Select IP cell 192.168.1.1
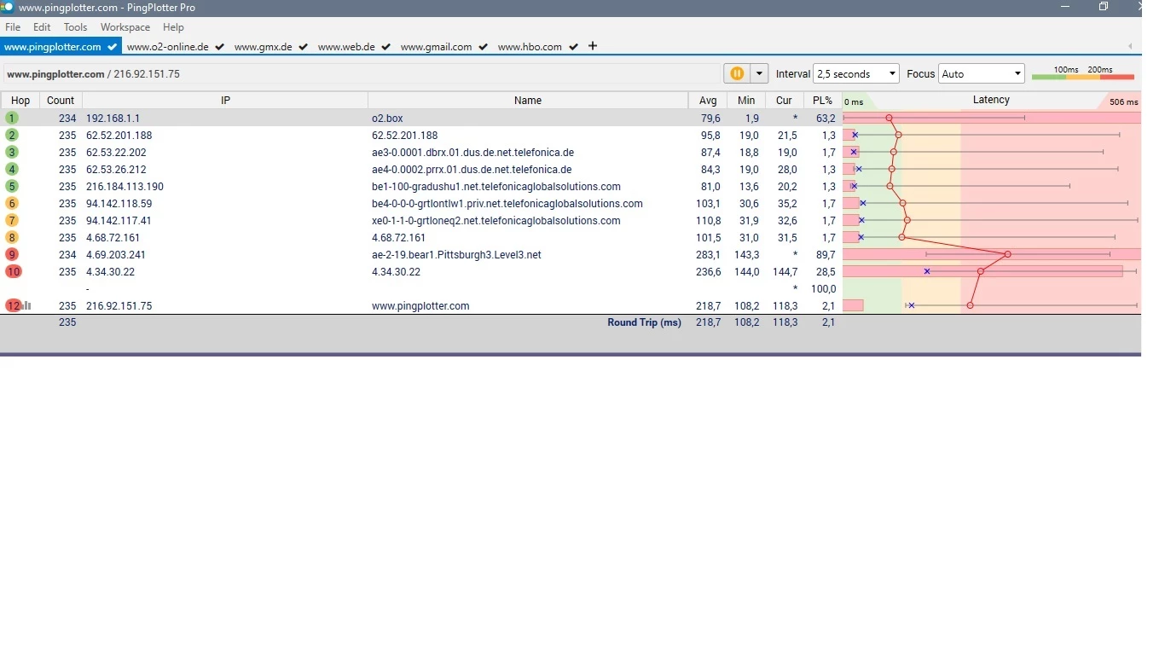This screenshot has width=1165, height=655. [113, 119]
